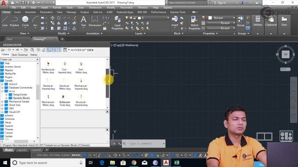The width and height of the screenshot is (298, 167).
Task: Click the DesignCenter Home icon
Action: [43, 50]
